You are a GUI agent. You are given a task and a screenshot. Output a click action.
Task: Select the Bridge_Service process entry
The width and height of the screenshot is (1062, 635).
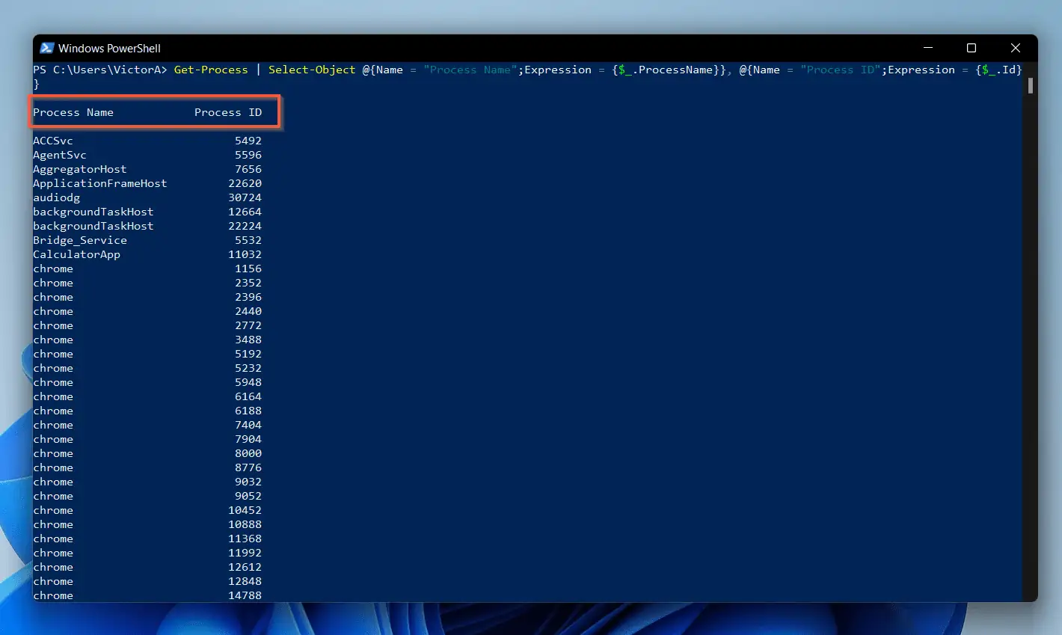coord(80,240)
